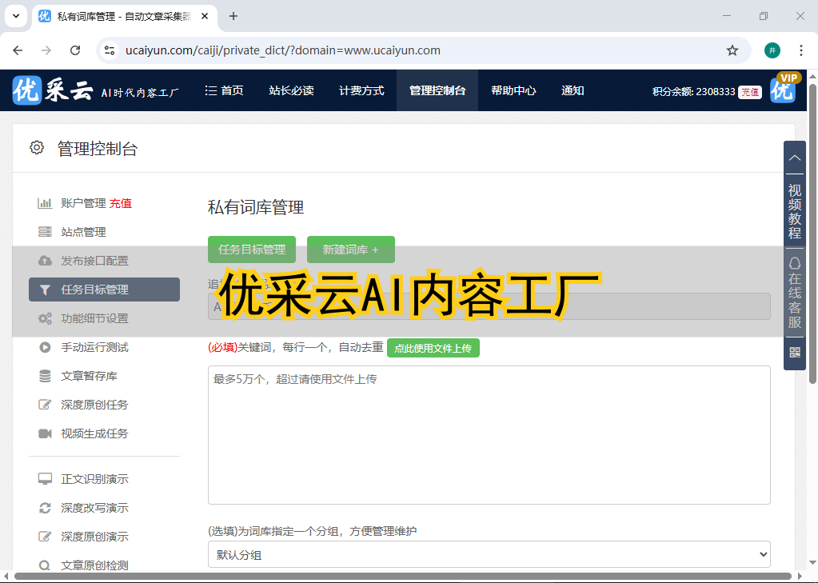Collapse the right panel with the chevron
Screen dimensions: 818x583
coord(794,158)
